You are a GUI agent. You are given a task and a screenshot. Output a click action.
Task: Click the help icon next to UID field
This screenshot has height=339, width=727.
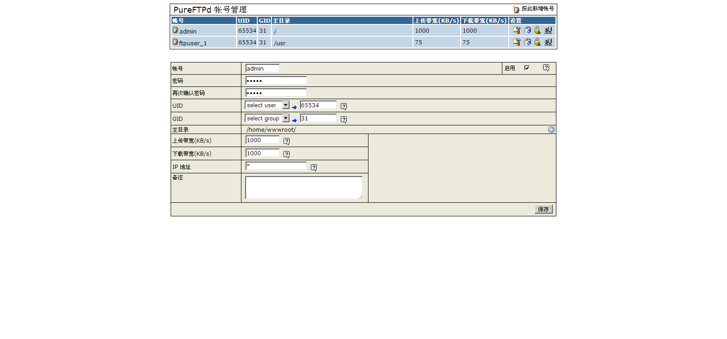[344, 106]
